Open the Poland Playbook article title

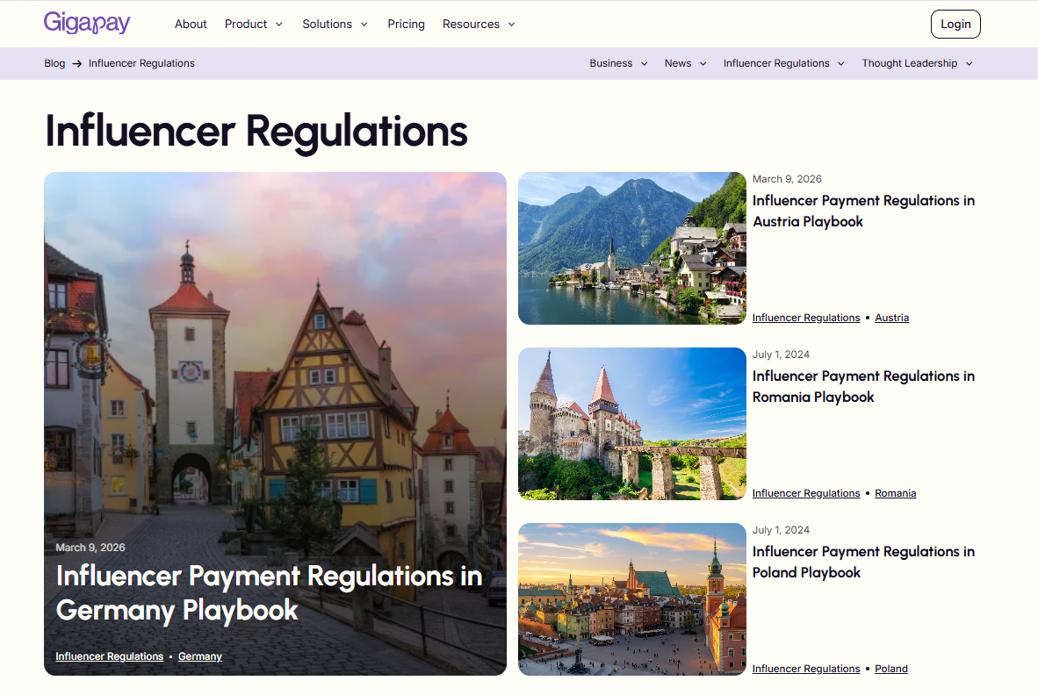863,562
